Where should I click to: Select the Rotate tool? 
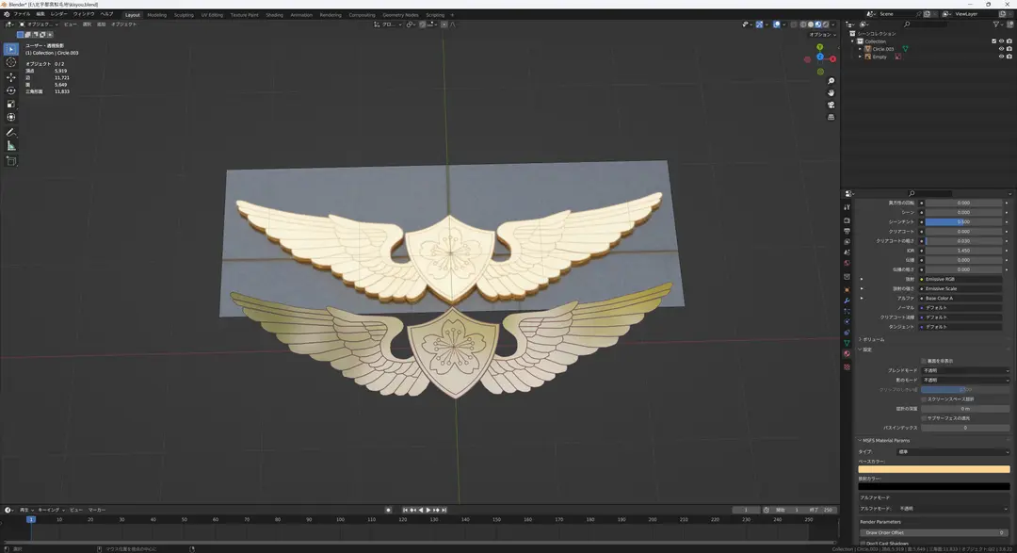(11, 90)
